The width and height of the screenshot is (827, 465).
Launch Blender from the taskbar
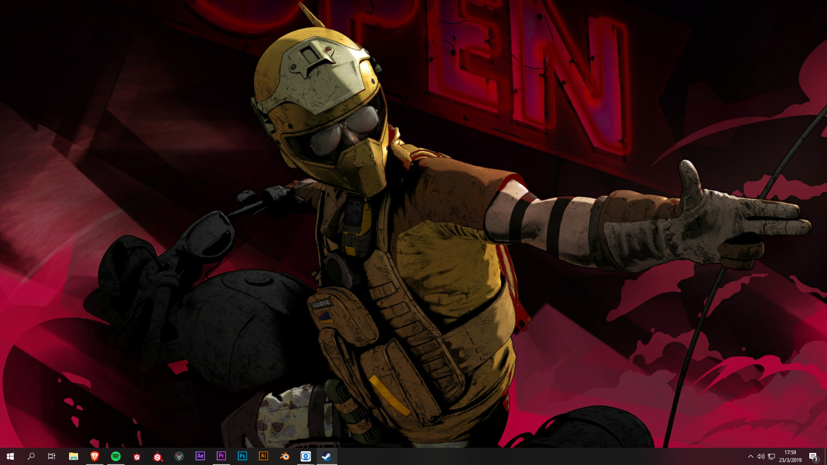[285, 456]
